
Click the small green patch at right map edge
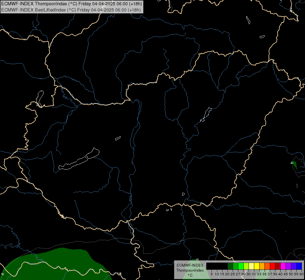294,165
